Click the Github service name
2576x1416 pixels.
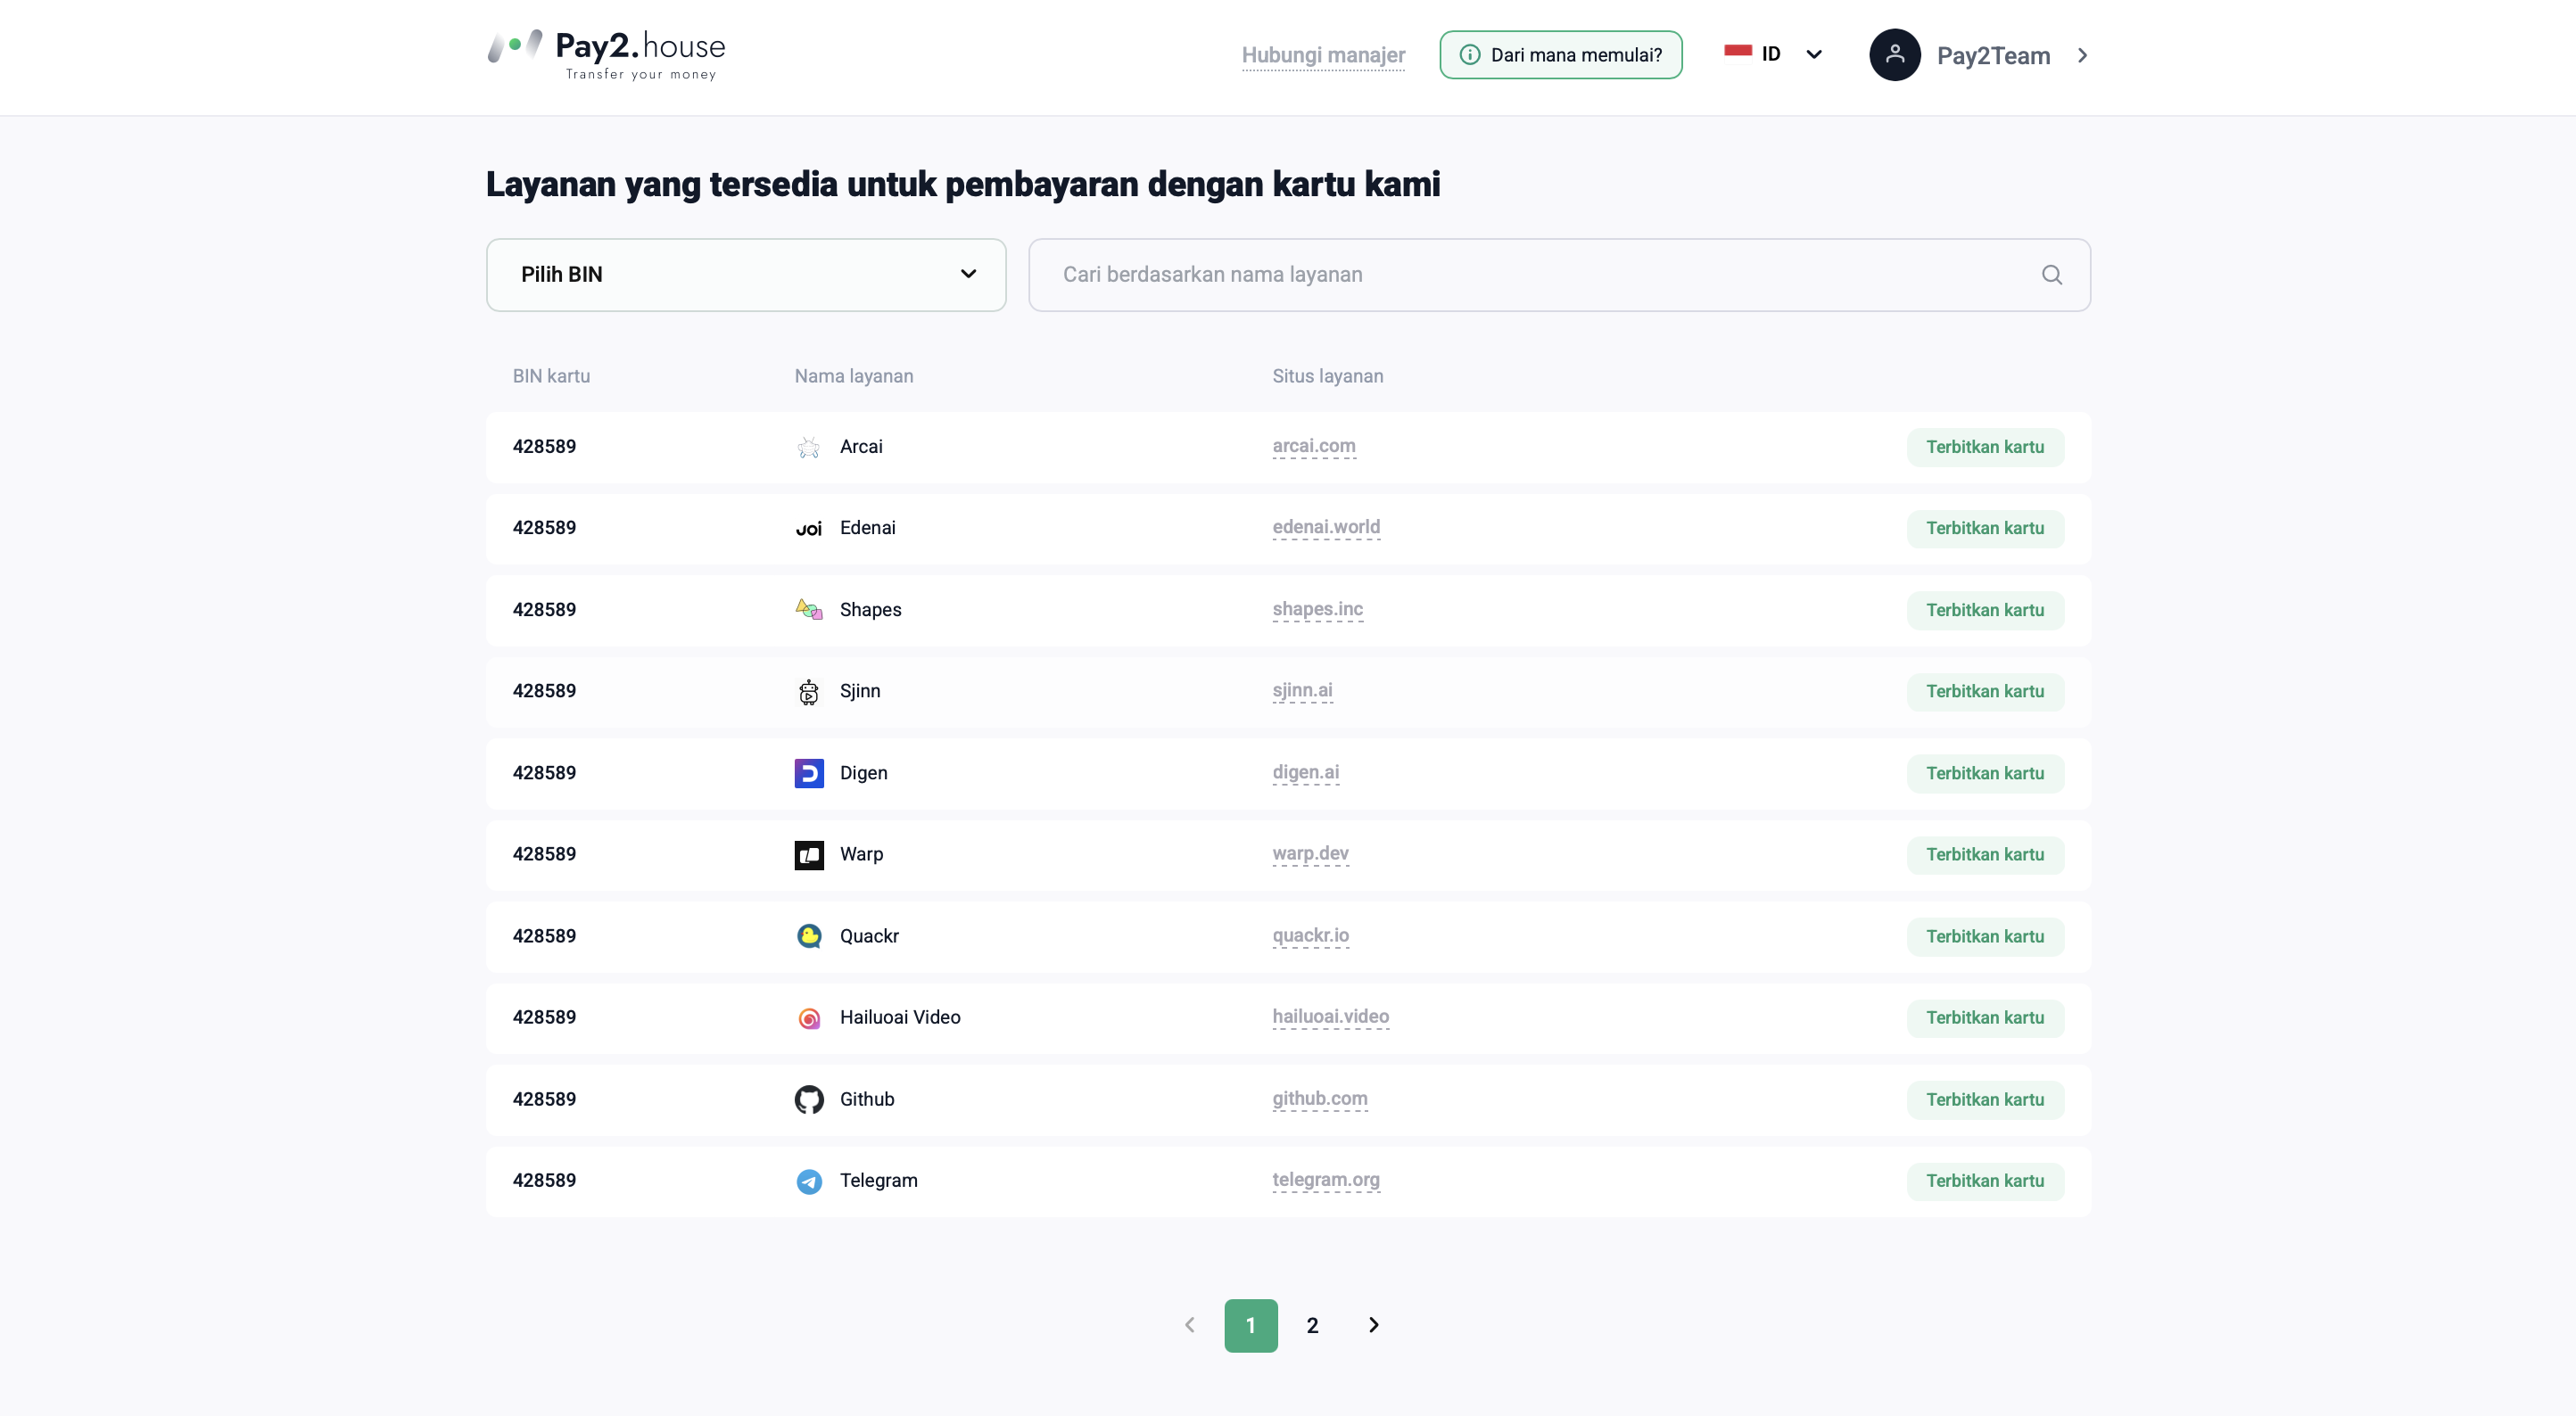[867, 1100]
